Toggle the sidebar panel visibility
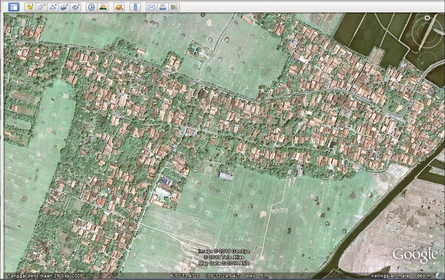 [14, 7]
